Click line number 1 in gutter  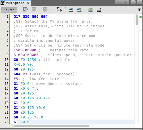coord(7,17)
